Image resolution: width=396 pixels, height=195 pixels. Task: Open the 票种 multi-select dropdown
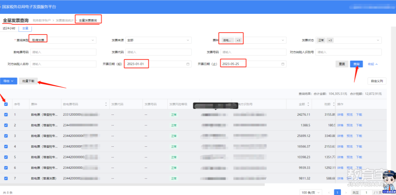click(254, 40)
